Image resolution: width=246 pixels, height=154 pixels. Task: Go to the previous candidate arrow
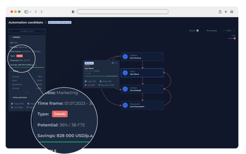click(12, 31)
